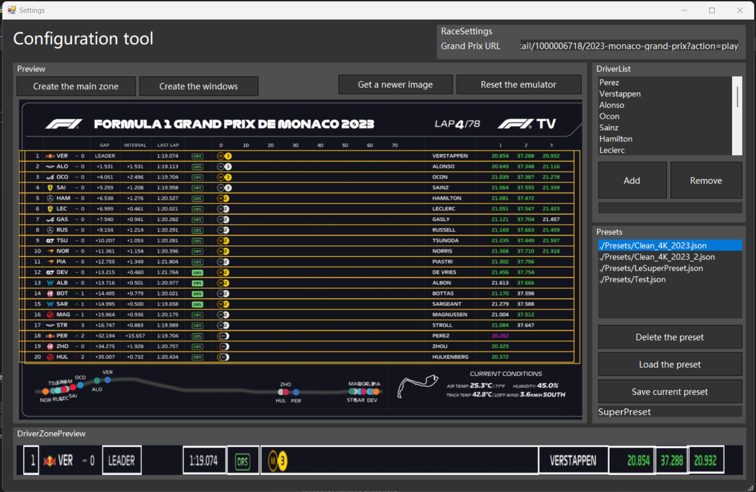Fetch a fresh capture with Get a newer image
This screenshot has height=492, width=756.
click(x=396, y=84)
